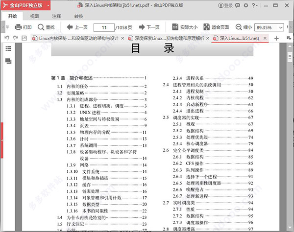Click the print icon 打印
This screenshot has height=232, width=294.
[x=23, y=27]
